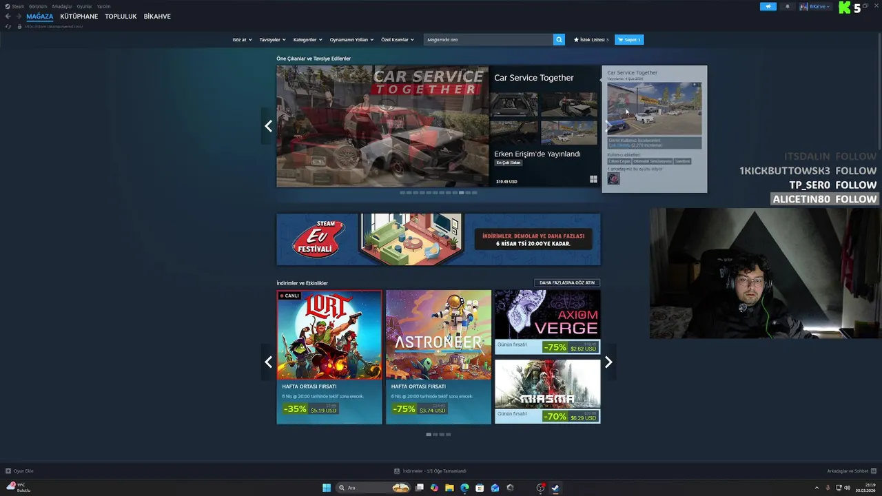This screenshot has width=882, height=496.
Task: Open the Miasma Chronicles daily deal
Action: click(x=547, y=391)
